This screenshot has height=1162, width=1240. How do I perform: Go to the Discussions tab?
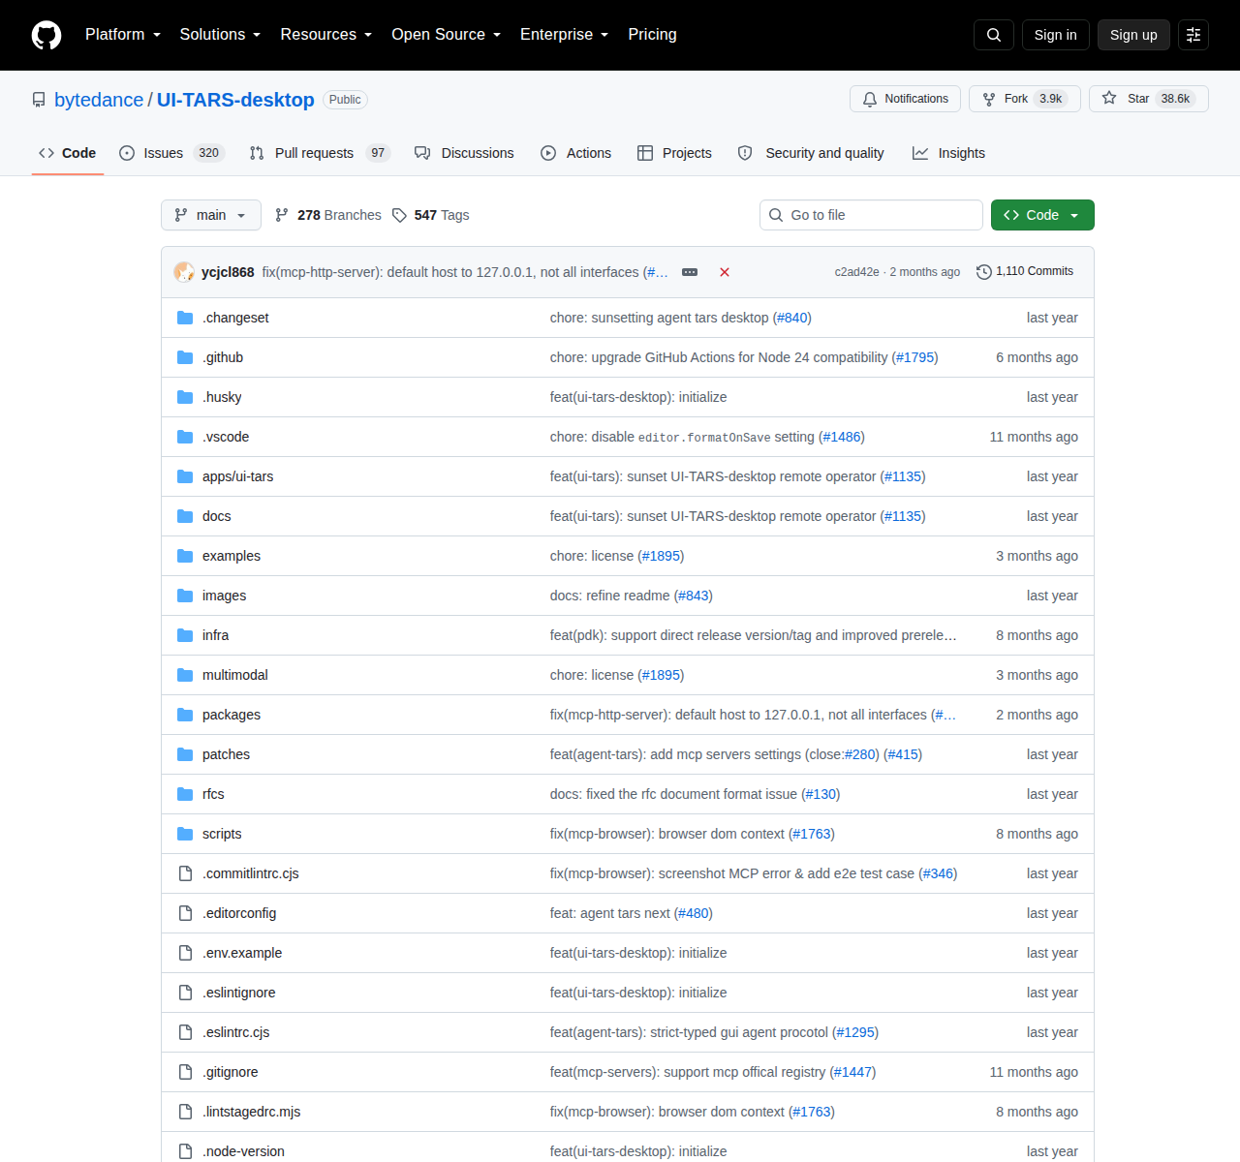point(464,153)
